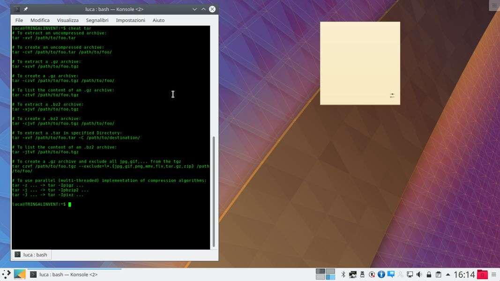
Task: Click the Konsole window menu icon in titlebar
Action: click(x=17, y=9)
